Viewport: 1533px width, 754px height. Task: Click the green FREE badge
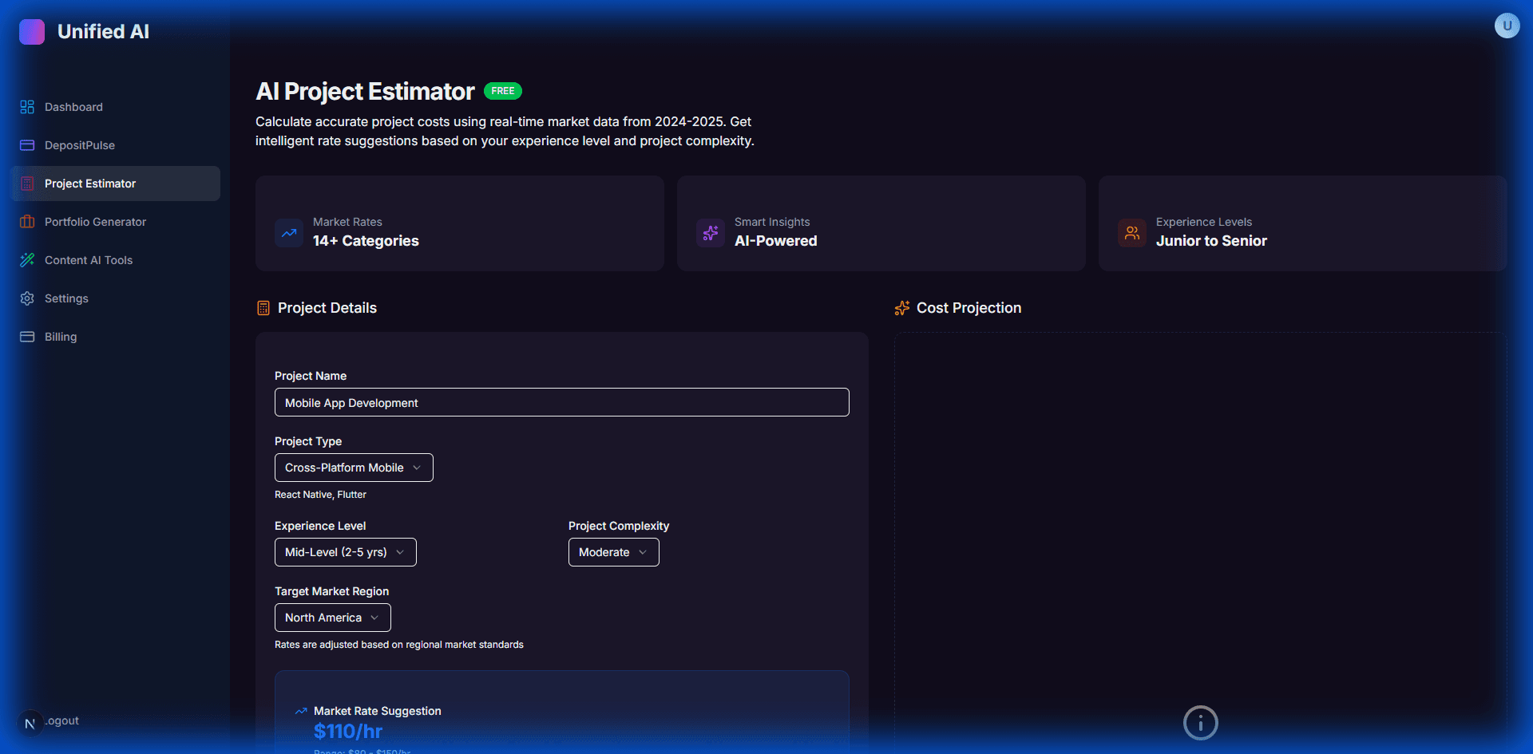(x=502, y=90)
